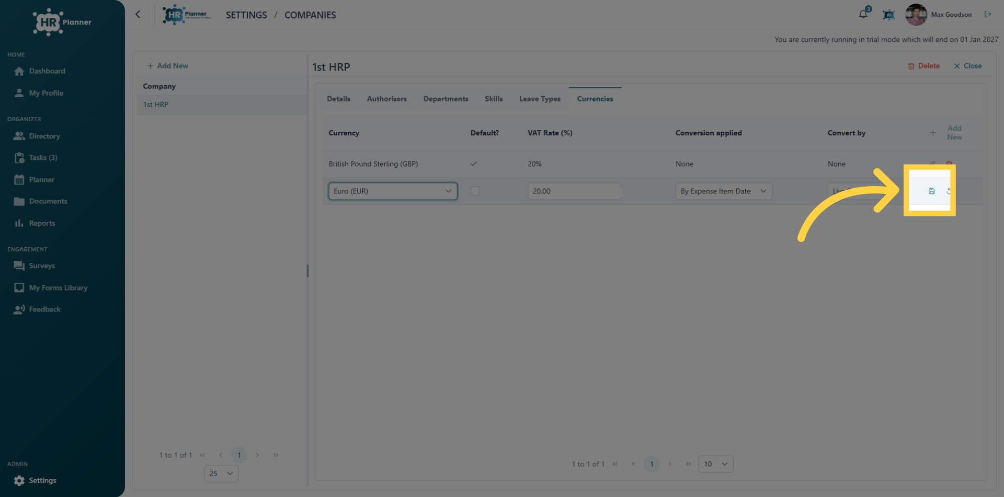Switch to the Skills tab
The width and height of the screenshot is (1004, 497).
[x=494, y=99]
